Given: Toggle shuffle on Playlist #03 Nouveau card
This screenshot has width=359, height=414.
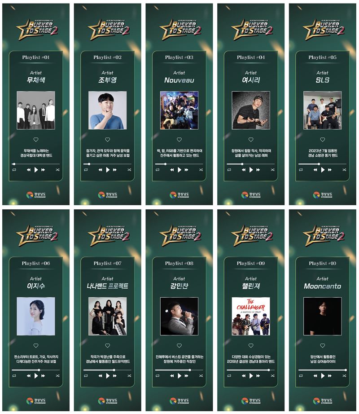Looking at the screenshot, I should 201,170.
